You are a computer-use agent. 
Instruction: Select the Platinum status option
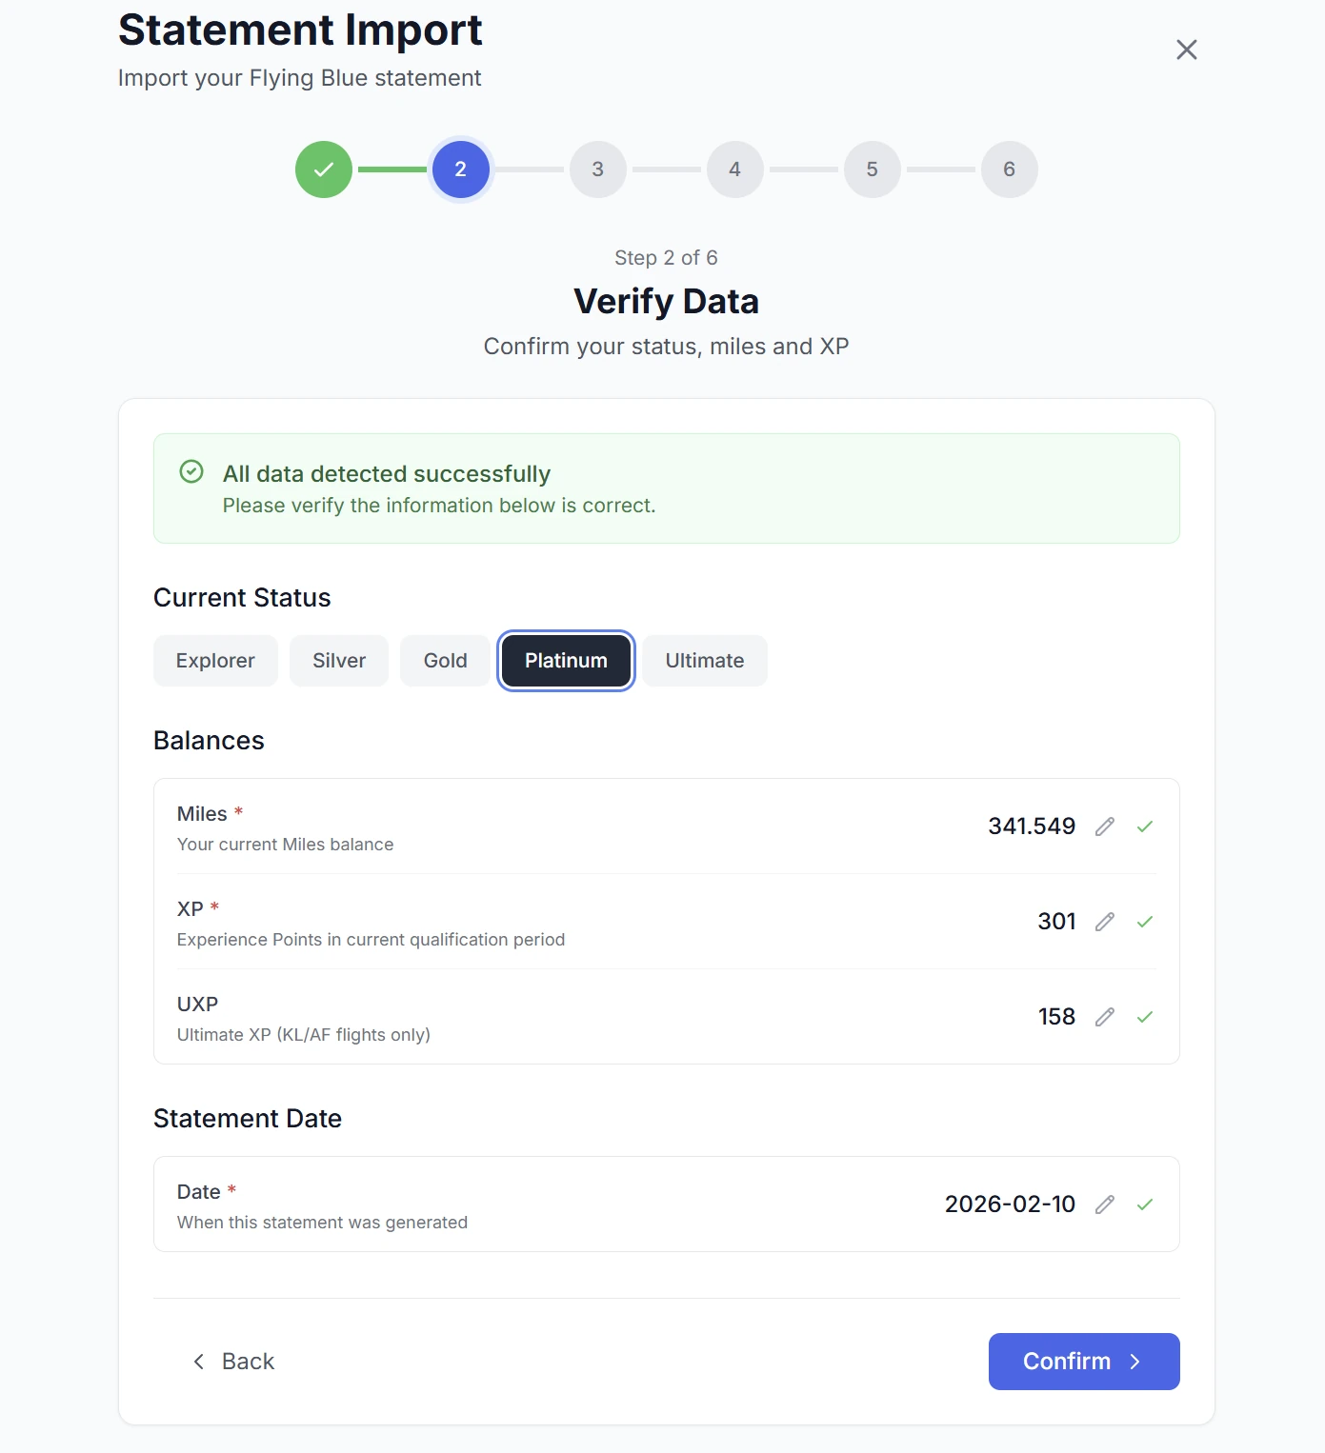(566, 661)
